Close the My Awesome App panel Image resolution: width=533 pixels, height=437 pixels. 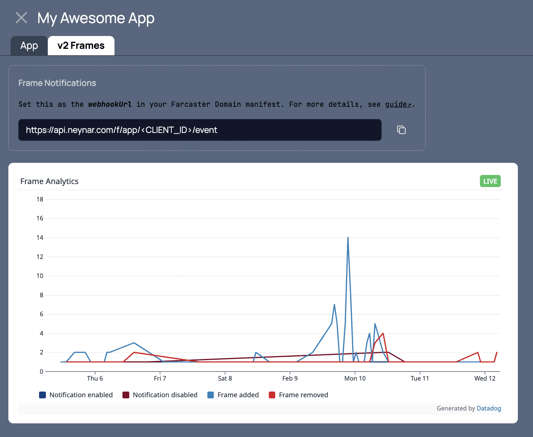(x=22, y=18)
